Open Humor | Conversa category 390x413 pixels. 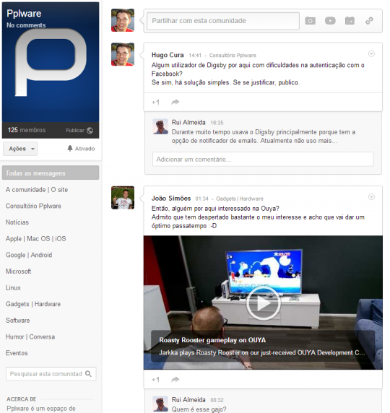[x=30, y=336]
